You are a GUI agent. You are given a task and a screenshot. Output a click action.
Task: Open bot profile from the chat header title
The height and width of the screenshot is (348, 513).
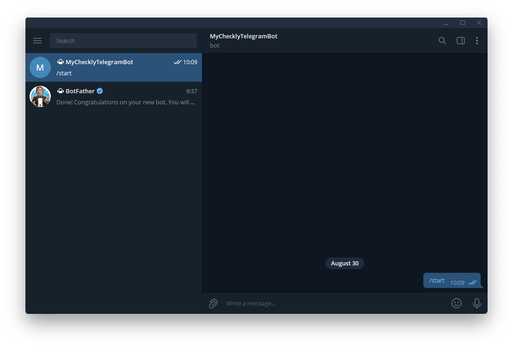(x=244, y=36)
